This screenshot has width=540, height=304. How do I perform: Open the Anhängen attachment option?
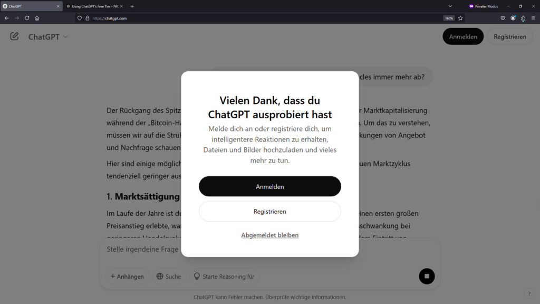127,277
